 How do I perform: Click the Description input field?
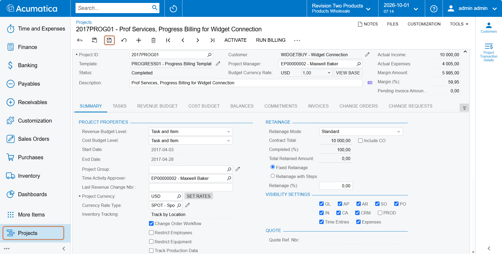tap(246, 83)
